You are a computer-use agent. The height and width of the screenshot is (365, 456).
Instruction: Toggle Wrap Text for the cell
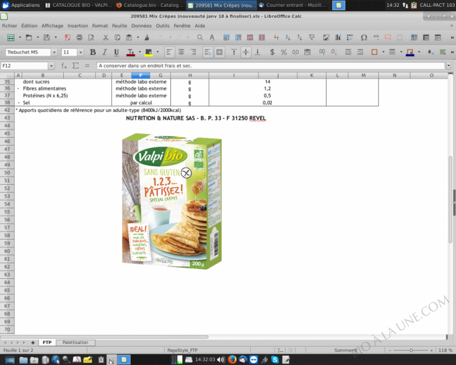click(207, 52)
